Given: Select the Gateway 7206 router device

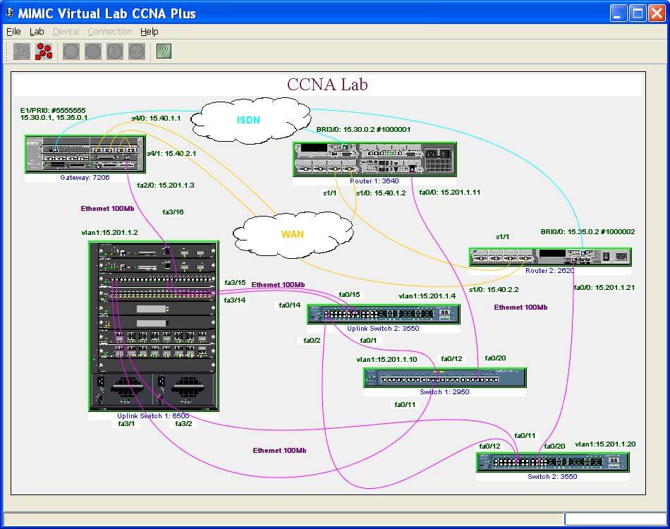Looking at the screenshot, I should pos(85,154).
